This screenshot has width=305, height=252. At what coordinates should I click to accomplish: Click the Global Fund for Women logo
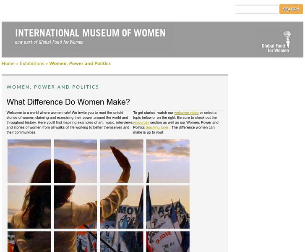point(276,42)
